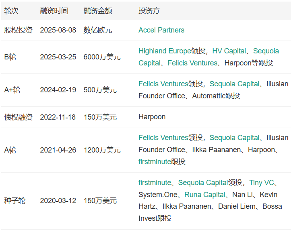This screenshot has width=291, height=230.
Task: Open the Tiny VC investor link
Action: click(x=261, y=183)
